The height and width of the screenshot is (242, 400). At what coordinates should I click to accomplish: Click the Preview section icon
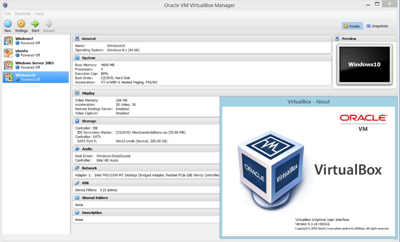pyautogui.click(x=337, y=39)
